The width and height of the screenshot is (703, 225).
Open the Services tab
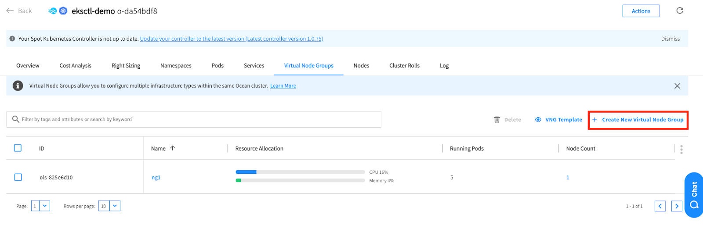(x=254, y=66)
